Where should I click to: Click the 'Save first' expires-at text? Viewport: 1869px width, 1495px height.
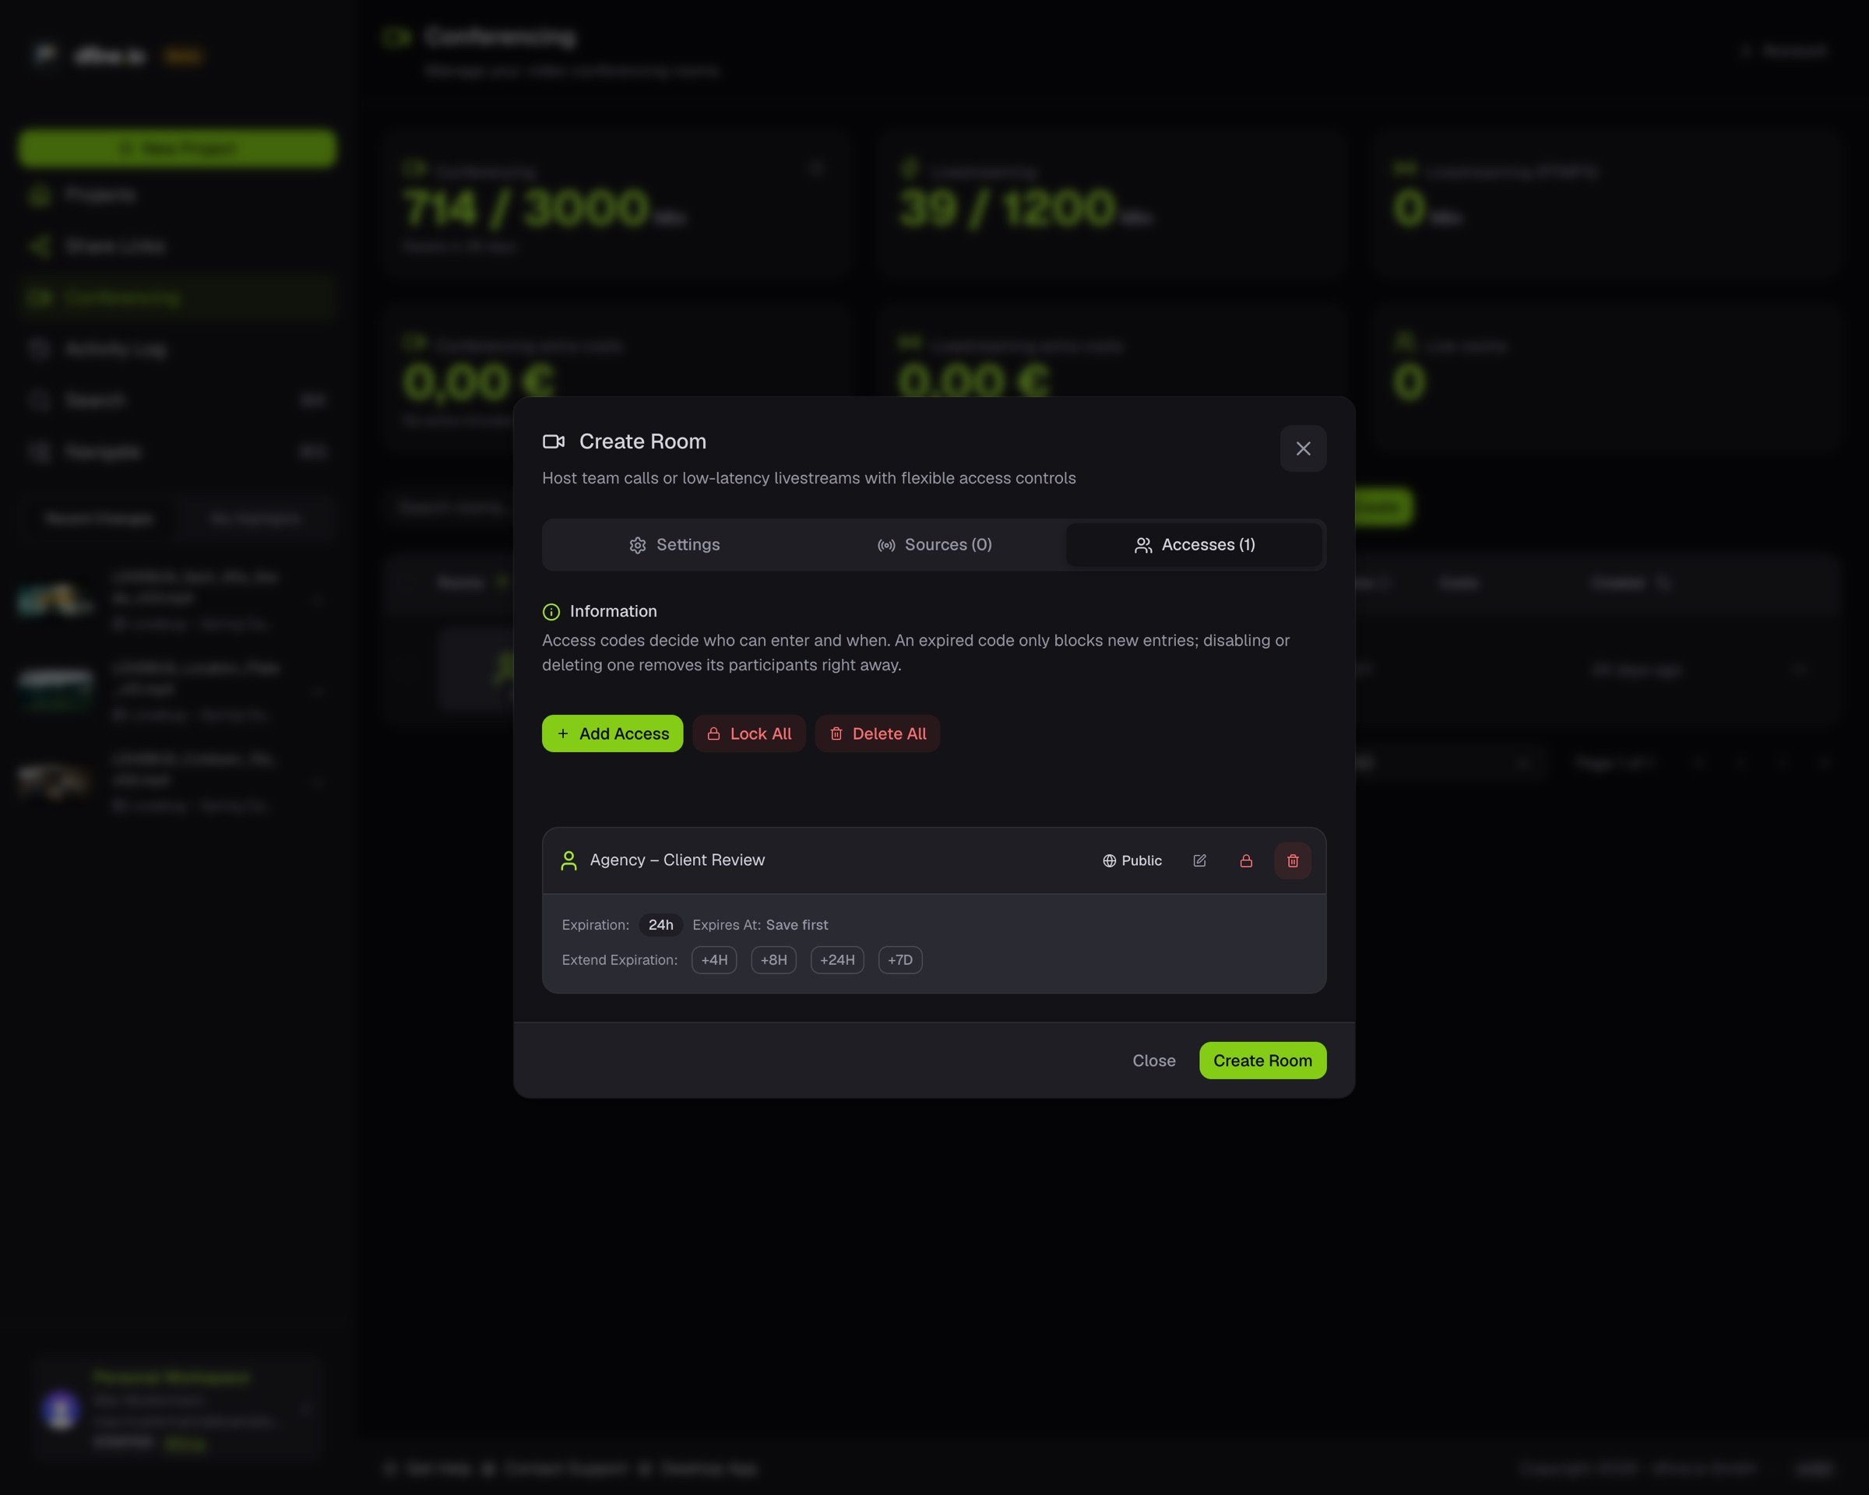[x=797, y=925]
